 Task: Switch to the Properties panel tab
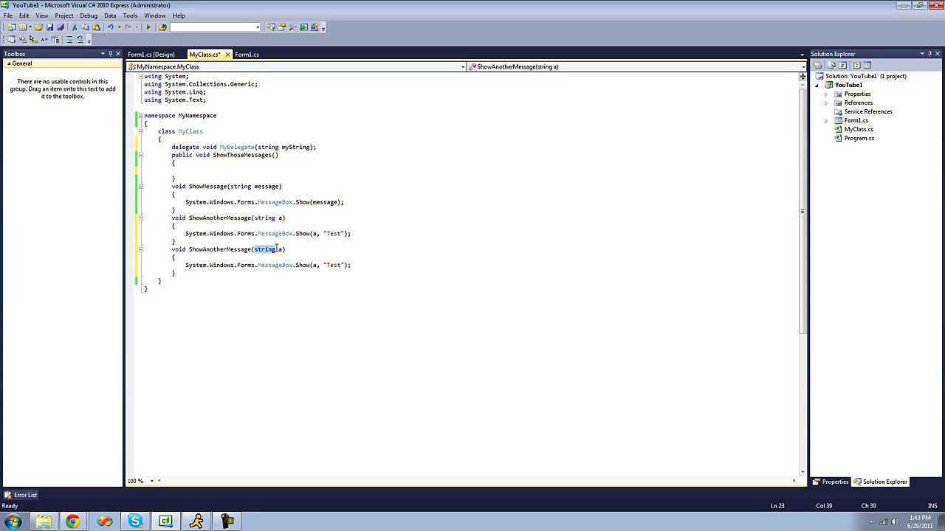click(x=831, y=482)
